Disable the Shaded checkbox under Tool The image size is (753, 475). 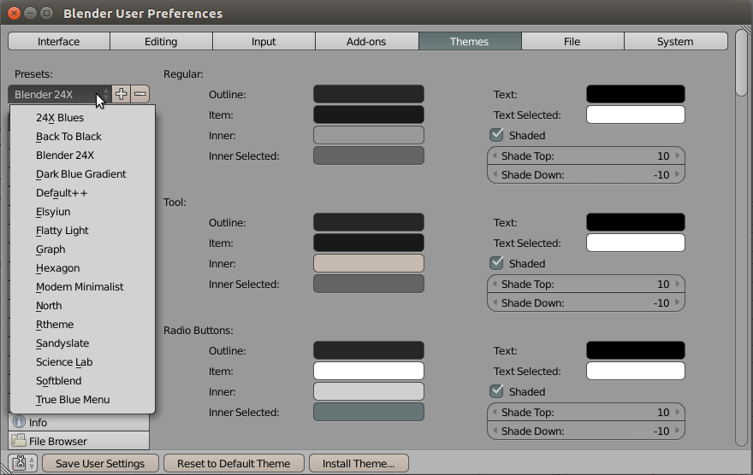pos(496,263)
